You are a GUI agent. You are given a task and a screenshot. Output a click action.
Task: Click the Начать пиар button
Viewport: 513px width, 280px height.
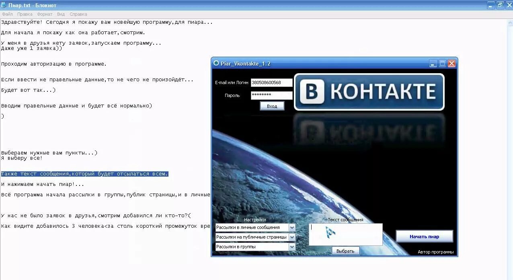pyautogui.click(x=424, y=237)
